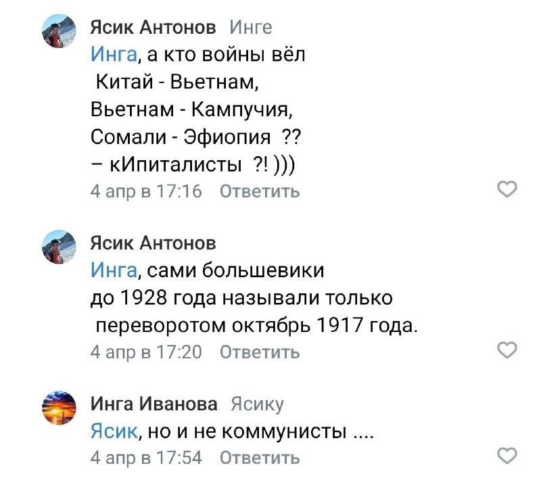Click the Ясик mention in Инга's comment
Viewport: 541px width, 478px height.
(113, 431)
